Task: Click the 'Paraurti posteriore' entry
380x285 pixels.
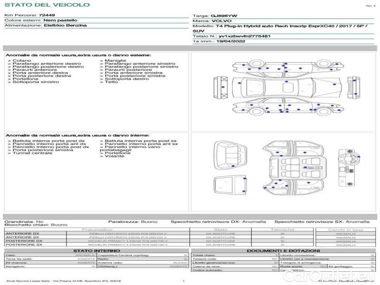Action: tap(128, 69)
